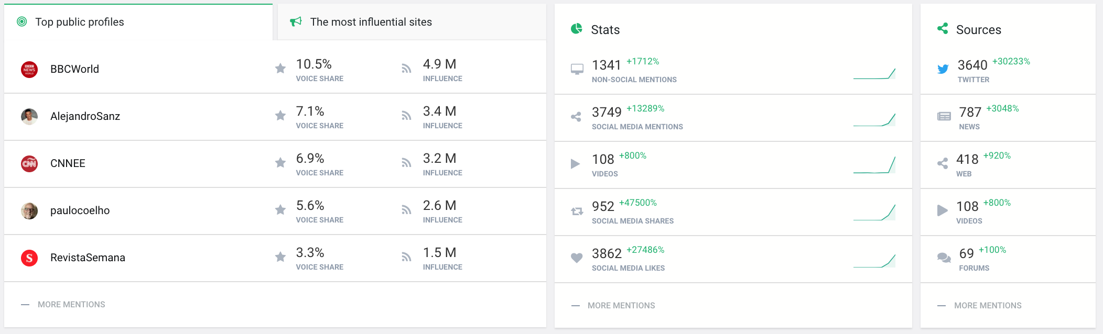Click the influence feed icon for AlejandroSanz

[x=406, y=116]
